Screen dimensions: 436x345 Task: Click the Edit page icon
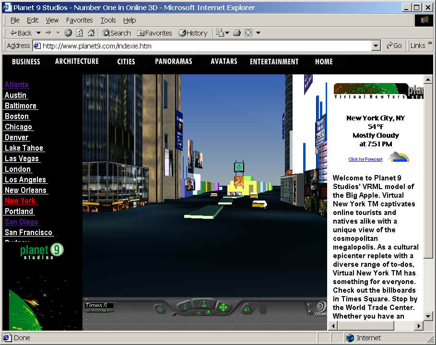coord(220,33)
